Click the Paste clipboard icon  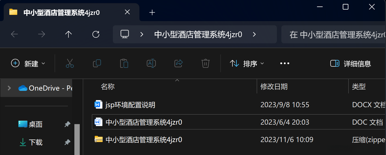click(124, 63)
